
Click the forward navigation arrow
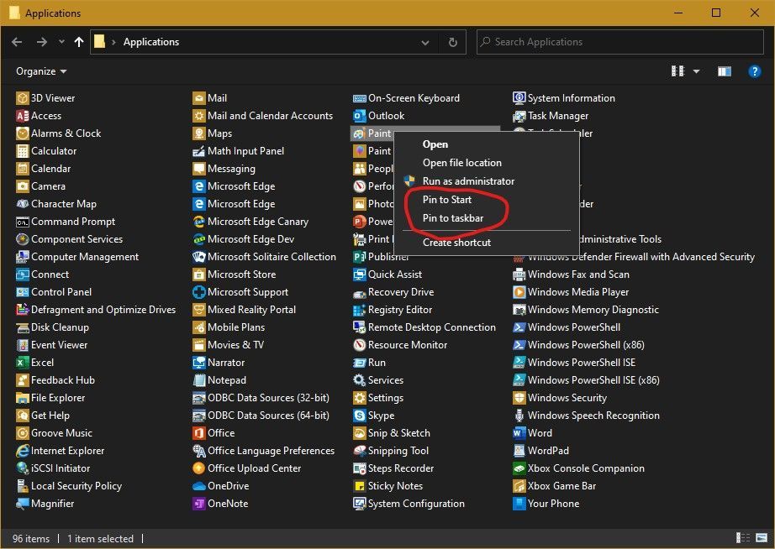point(42,42)
